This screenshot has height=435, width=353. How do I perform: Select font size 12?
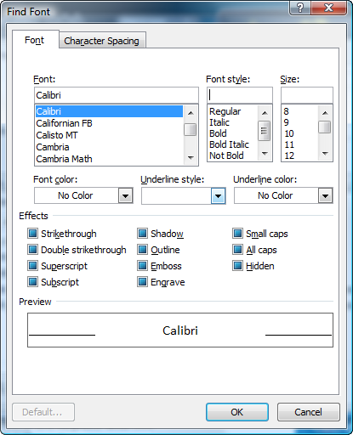(x=300, y=155)
